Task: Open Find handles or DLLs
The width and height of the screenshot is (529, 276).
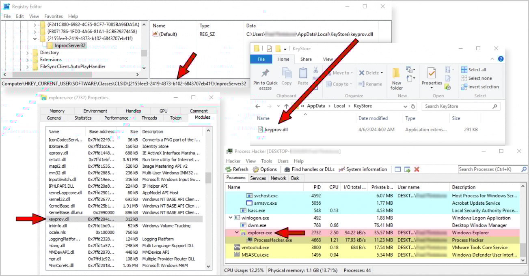Action: tap(310, 169)
